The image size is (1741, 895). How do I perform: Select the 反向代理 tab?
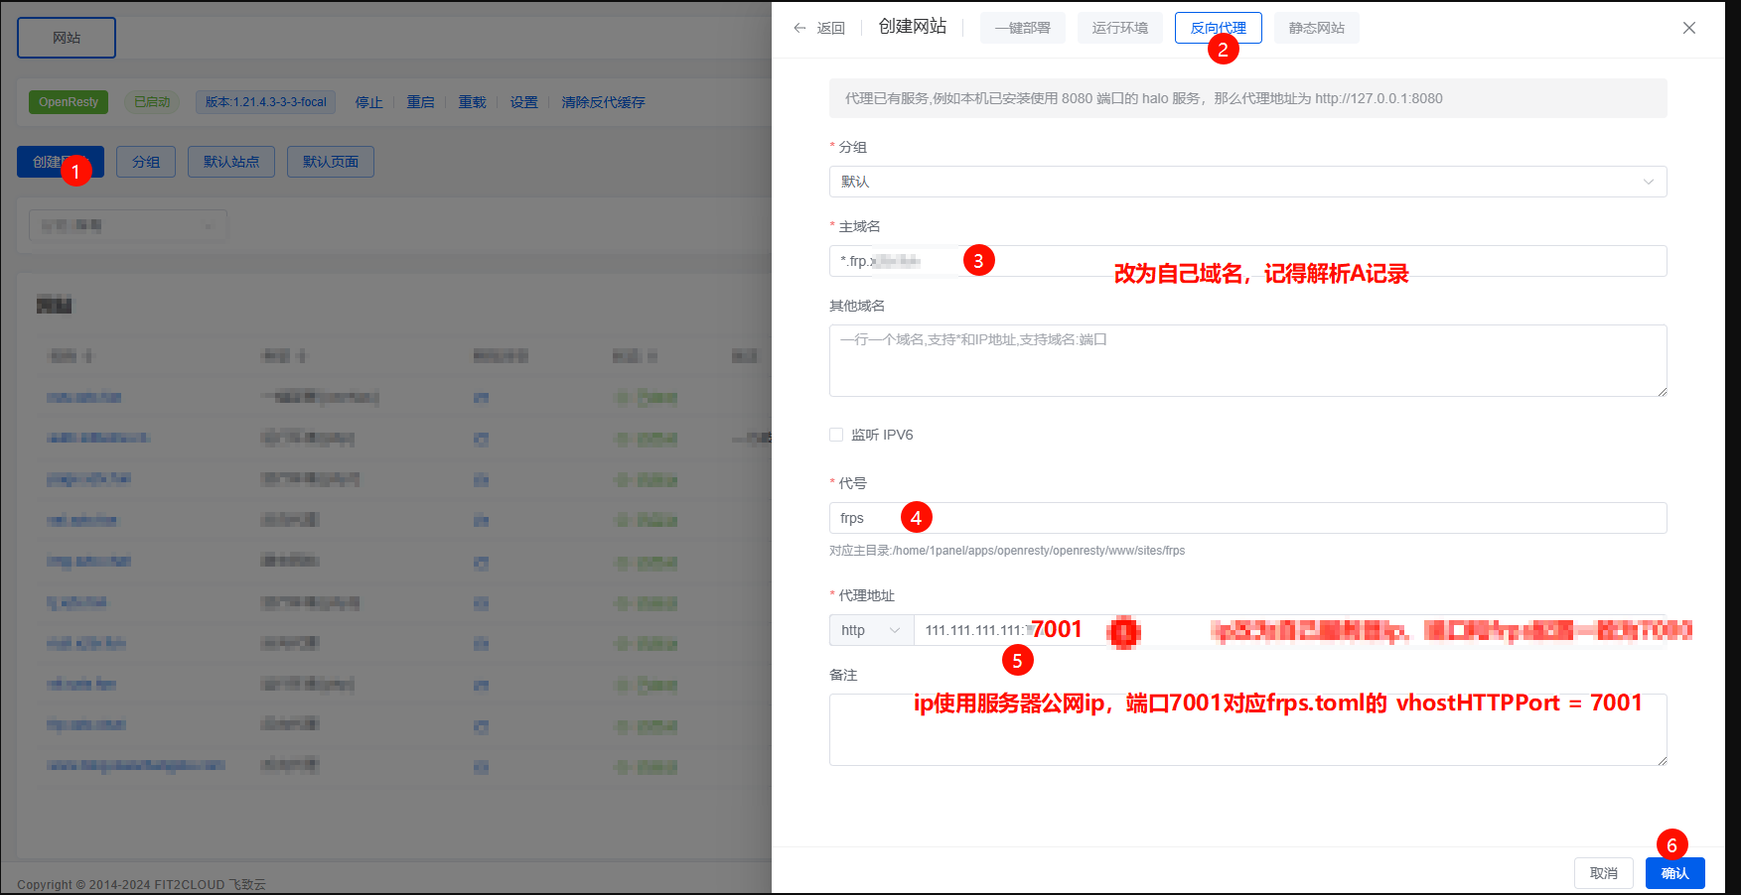[1218, 28]
